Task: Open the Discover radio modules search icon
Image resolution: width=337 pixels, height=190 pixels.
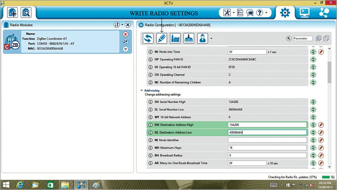Action: click(x=26, y=12)
